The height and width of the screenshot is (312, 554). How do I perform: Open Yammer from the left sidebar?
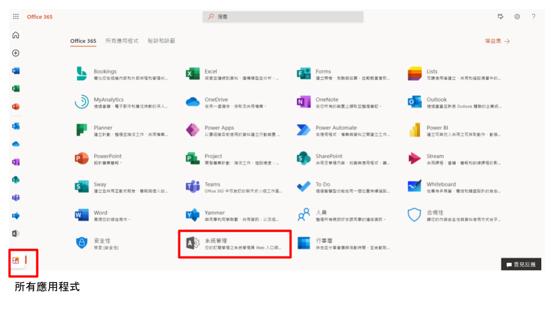16,216
